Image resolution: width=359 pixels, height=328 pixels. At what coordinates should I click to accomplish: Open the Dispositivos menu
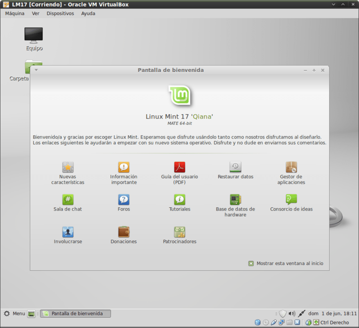tap(60, 13)
